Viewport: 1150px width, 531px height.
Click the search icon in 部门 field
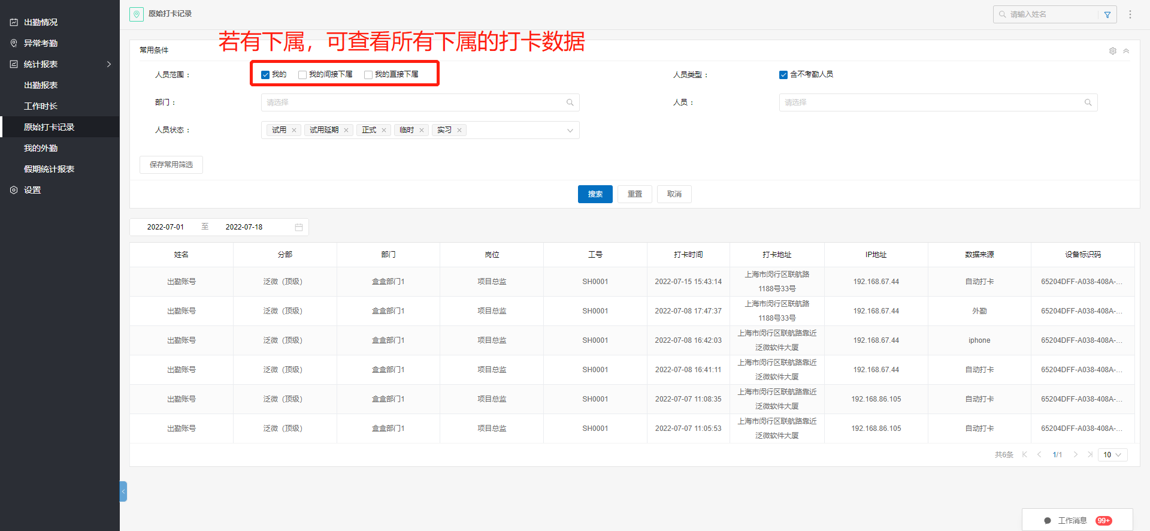pos(570,102)
